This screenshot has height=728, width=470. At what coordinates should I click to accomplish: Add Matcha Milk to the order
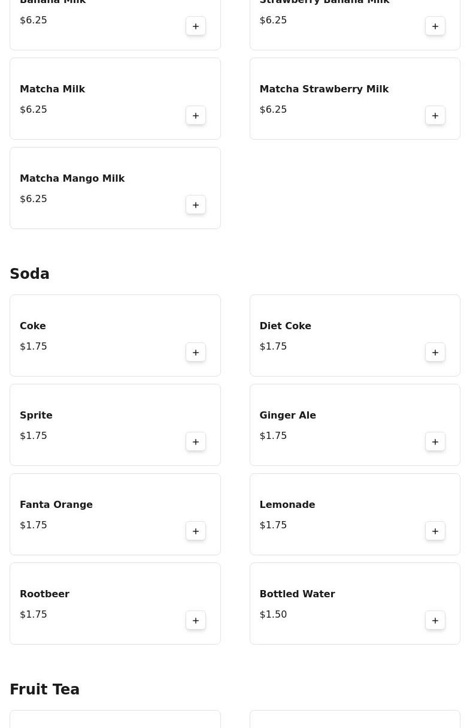click(196, 115)
